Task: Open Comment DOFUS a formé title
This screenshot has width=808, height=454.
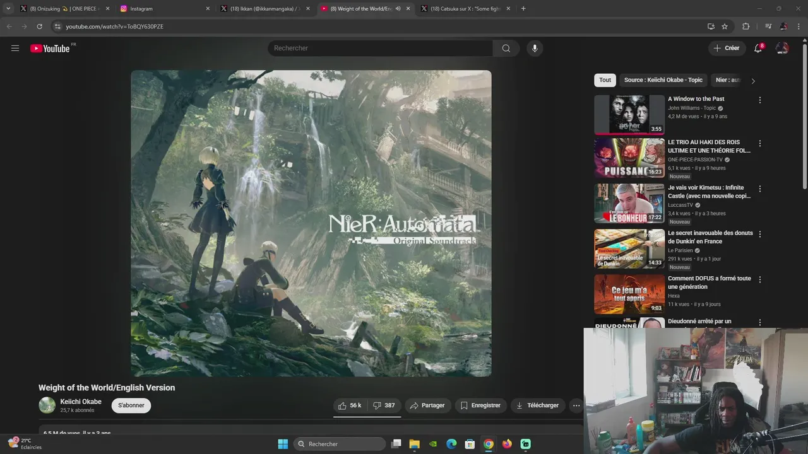Action: click(710, 282)
